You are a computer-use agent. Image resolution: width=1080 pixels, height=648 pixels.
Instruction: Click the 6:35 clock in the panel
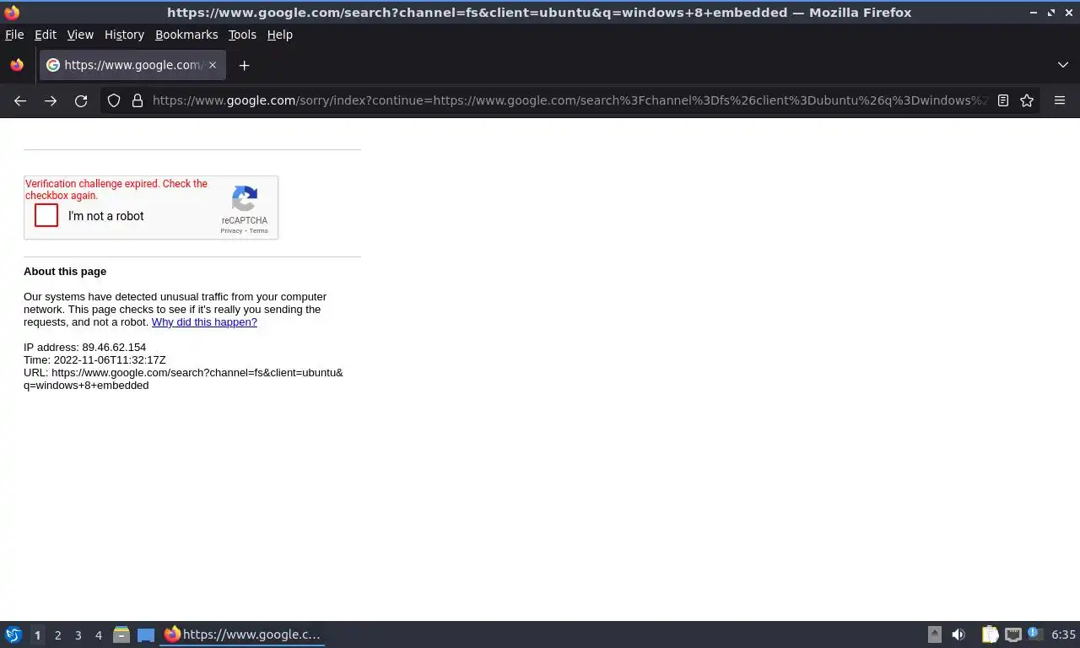point(1063,634)
